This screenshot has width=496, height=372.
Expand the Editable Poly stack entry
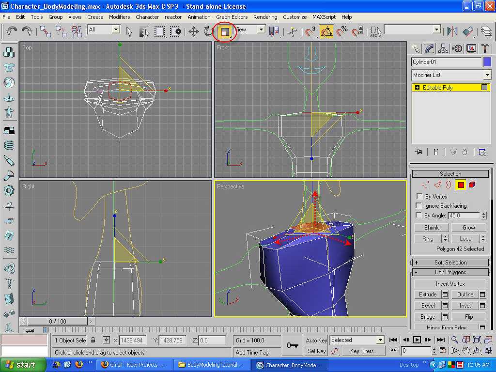click(x=417, y=87)
